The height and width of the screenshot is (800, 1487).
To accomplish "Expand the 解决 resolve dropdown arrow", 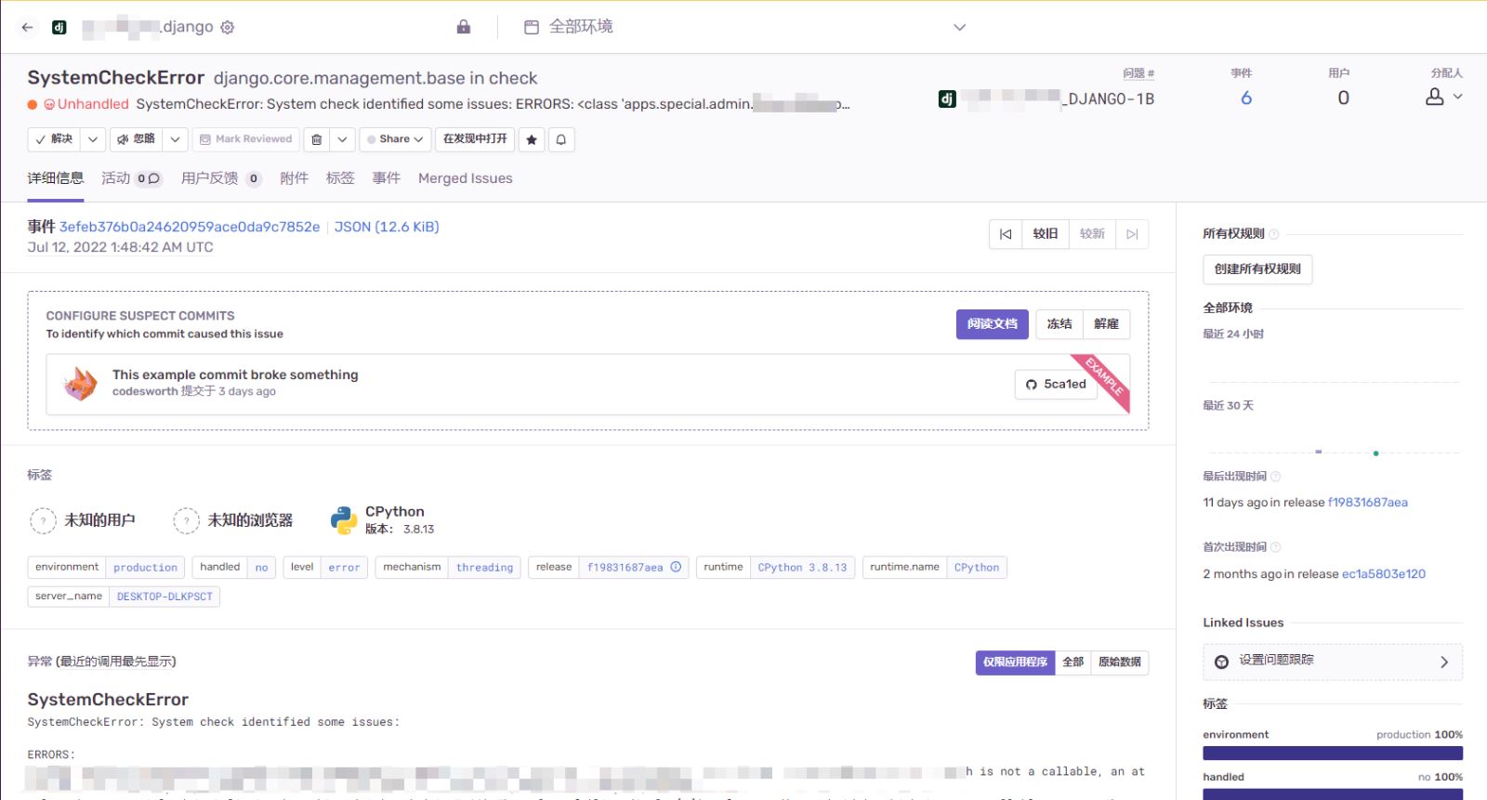I will pos(93,139).
